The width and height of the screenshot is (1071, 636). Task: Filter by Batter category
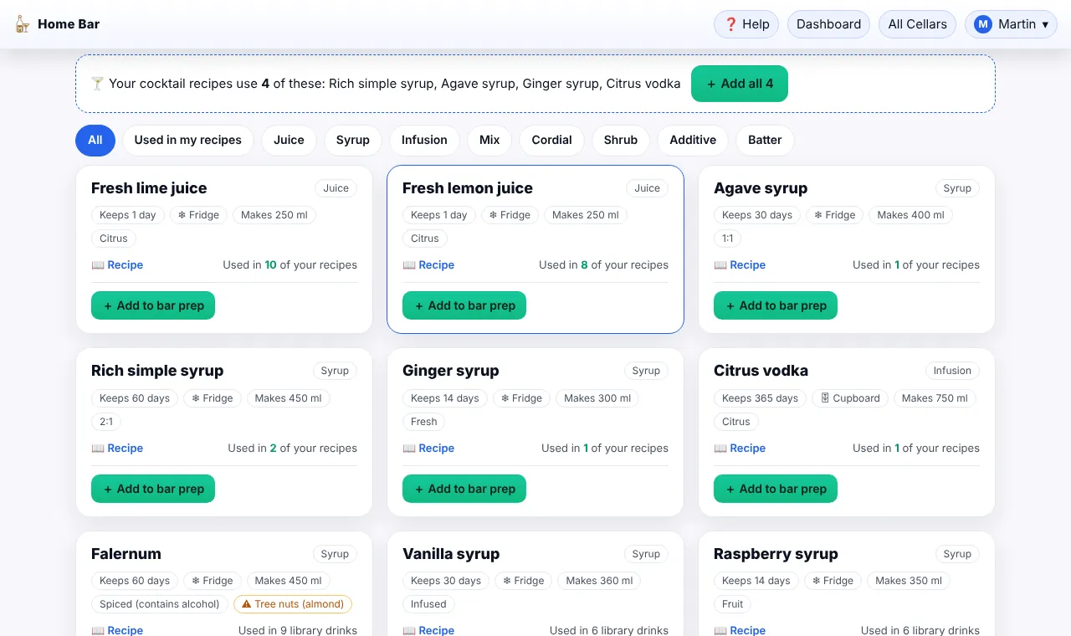click(765, 140)
